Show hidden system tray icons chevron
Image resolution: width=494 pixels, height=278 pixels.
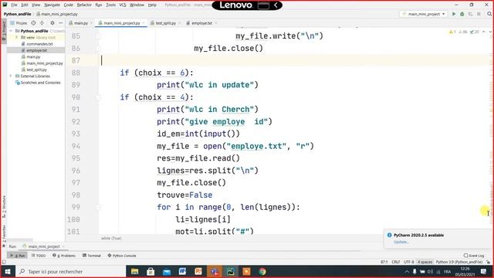pos(407,271)
